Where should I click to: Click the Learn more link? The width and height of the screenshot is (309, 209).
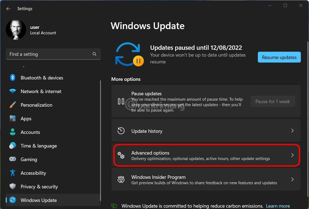click(x=278, y=206)
